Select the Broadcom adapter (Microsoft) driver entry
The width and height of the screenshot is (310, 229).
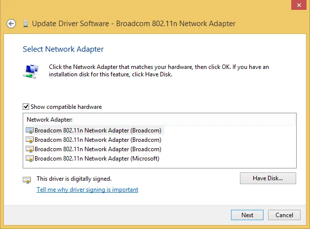click(x=97, y=159)
